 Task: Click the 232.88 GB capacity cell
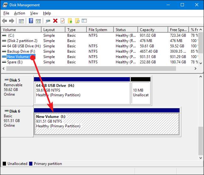coord(148,62)
